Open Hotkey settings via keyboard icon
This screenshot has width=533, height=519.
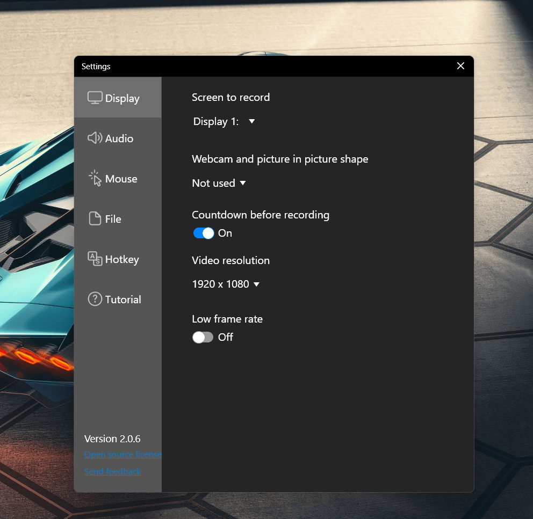point(95,259)
